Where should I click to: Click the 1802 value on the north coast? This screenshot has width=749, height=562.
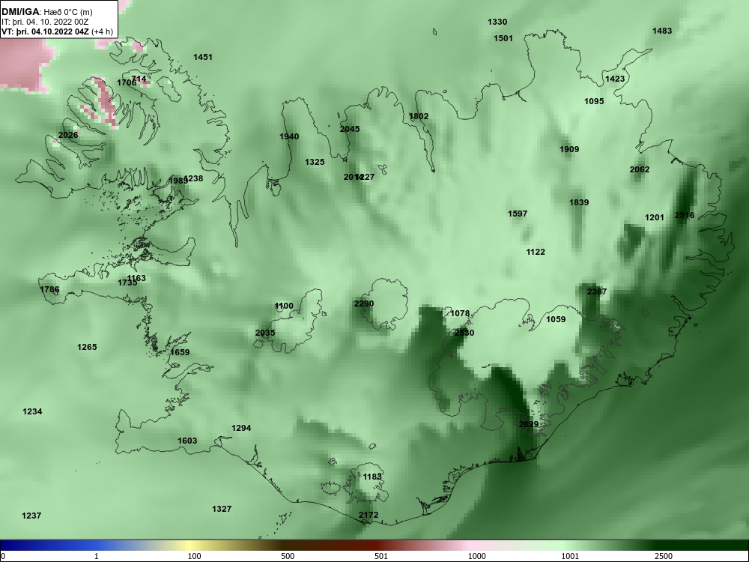(419, 117)
